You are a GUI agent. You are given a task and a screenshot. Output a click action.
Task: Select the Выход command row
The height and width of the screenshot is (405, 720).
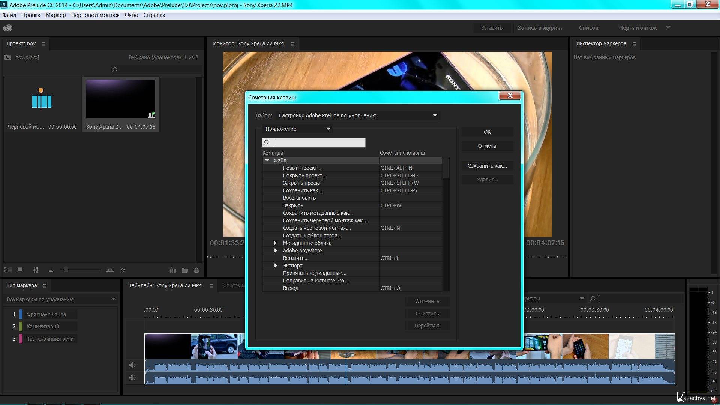352,288
